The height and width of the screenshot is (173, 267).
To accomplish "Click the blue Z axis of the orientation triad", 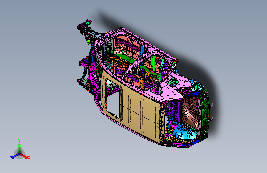I will pyautogui.click(x=15, y=156).
